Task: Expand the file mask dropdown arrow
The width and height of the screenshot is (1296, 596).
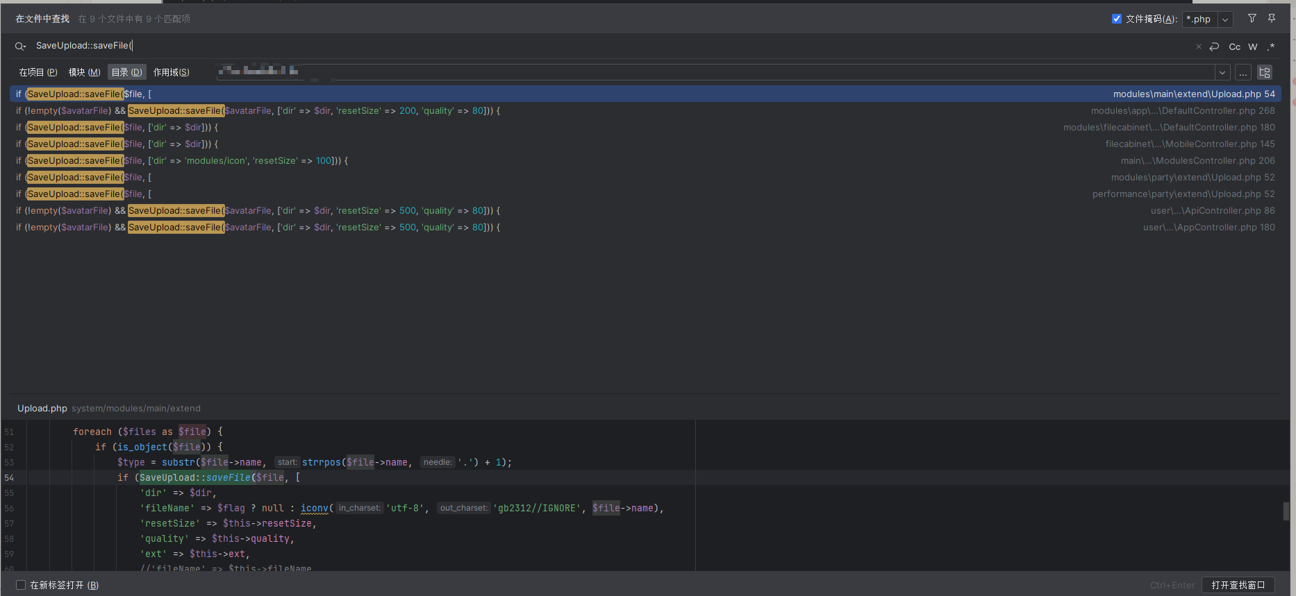Action: [x=1226, y=19]
